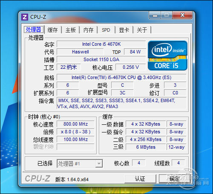The image size is (213, 194).
Task: Click the instruction set list field
Action: point(121,103)
